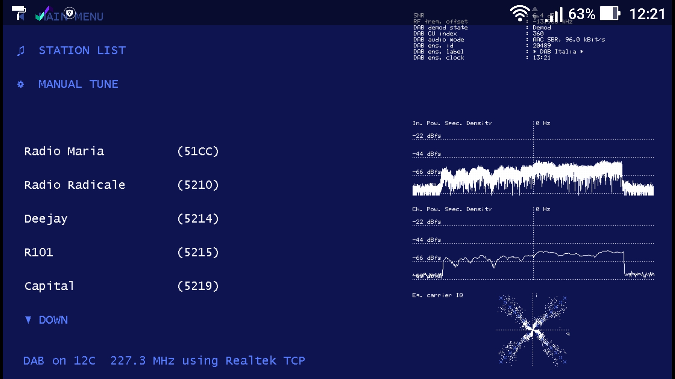
Task: Toggle DAB audio mode display visibility
Action: tap(438, 39)
